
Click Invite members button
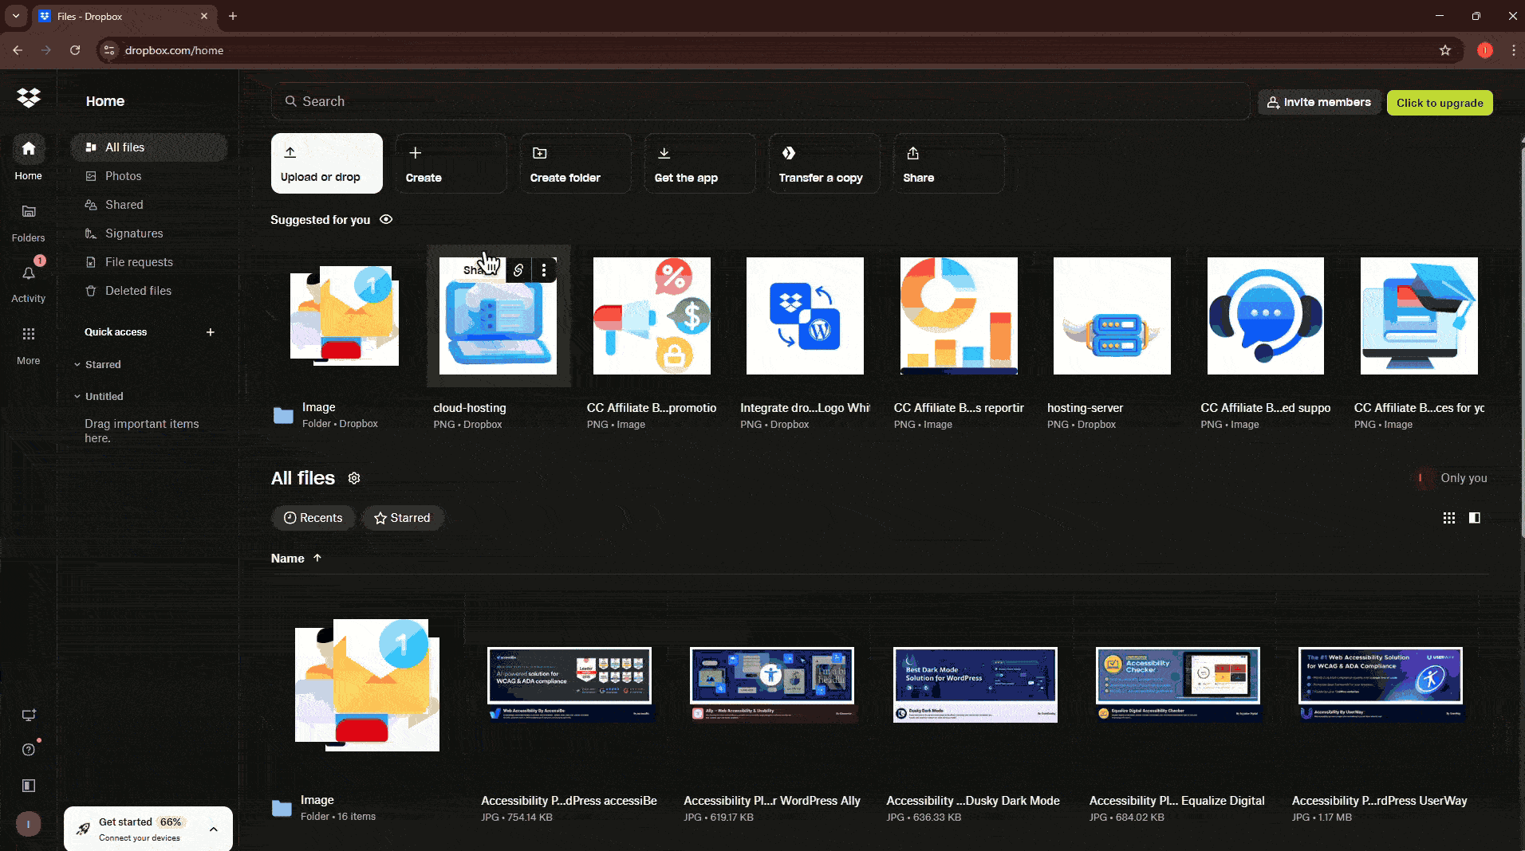point(1319,103)
